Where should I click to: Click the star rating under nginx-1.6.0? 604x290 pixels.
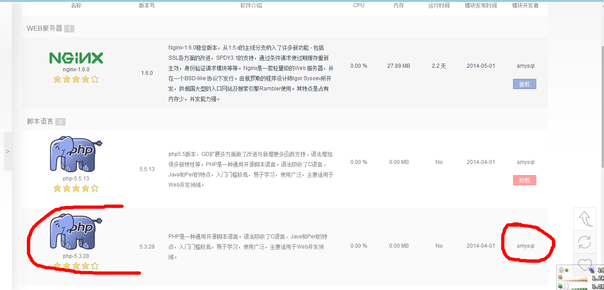[76, 79]
